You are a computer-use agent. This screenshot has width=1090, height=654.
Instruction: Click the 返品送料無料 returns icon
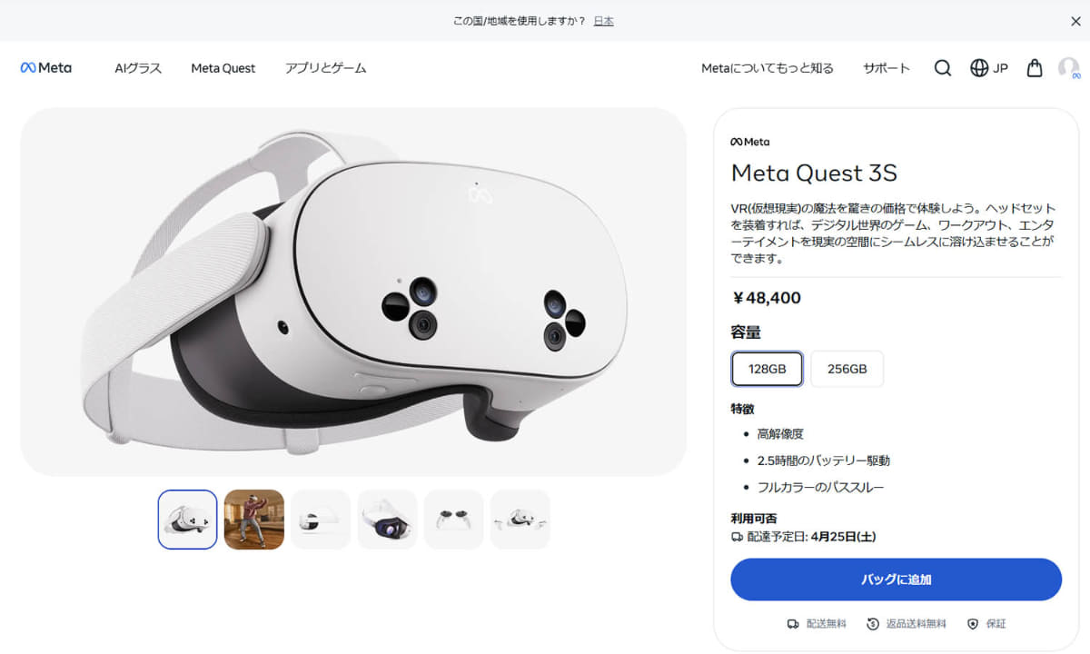[873, 624]
